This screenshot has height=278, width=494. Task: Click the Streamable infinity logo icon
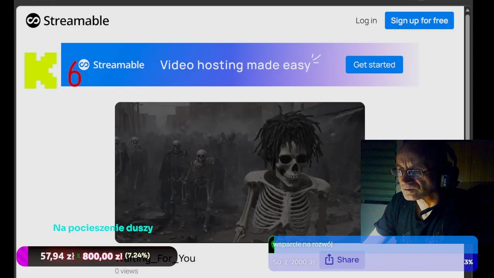point(33,20)
